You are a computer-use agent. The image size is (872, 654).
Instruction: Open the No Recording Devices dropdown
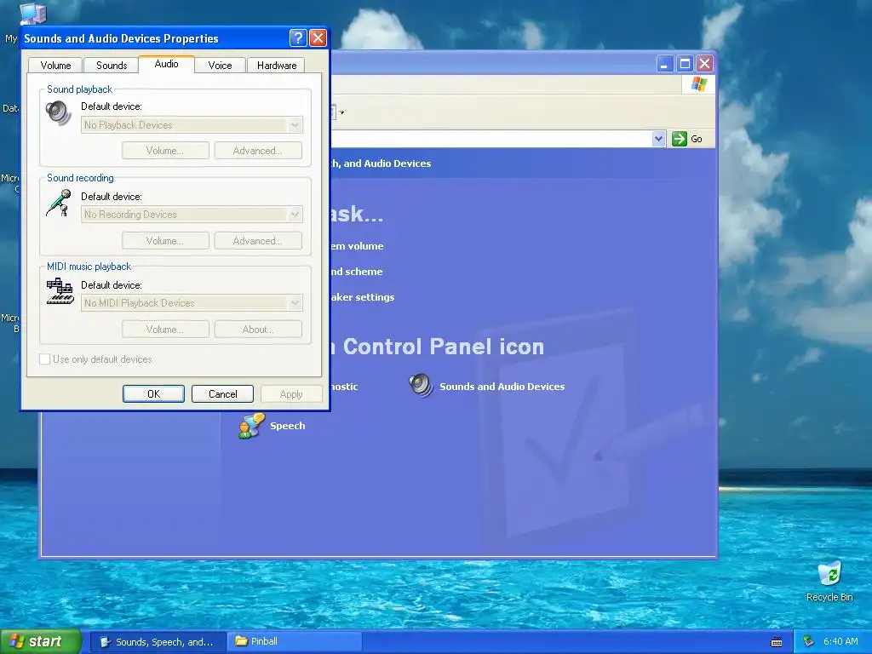click(192, 215)
